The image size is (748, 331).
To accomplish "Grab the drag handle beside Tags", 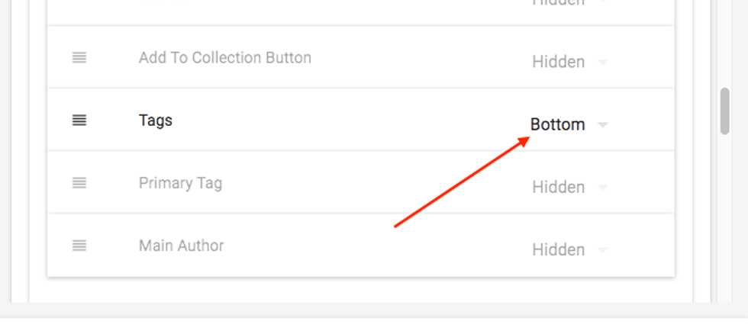I will [x=79, y=121].
